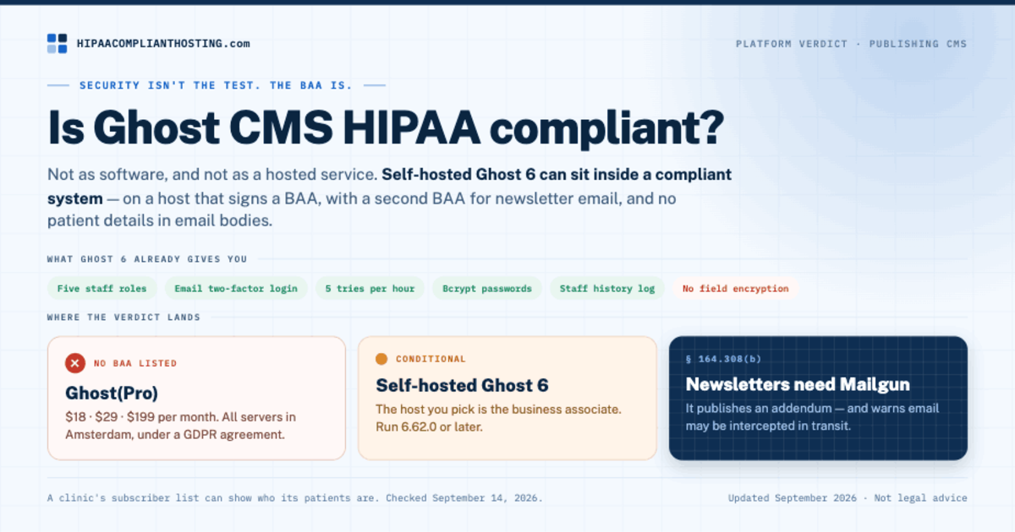Click footer 'Checked September 14, 2026' sentence
1015x532 pixels.
point(464,498)
